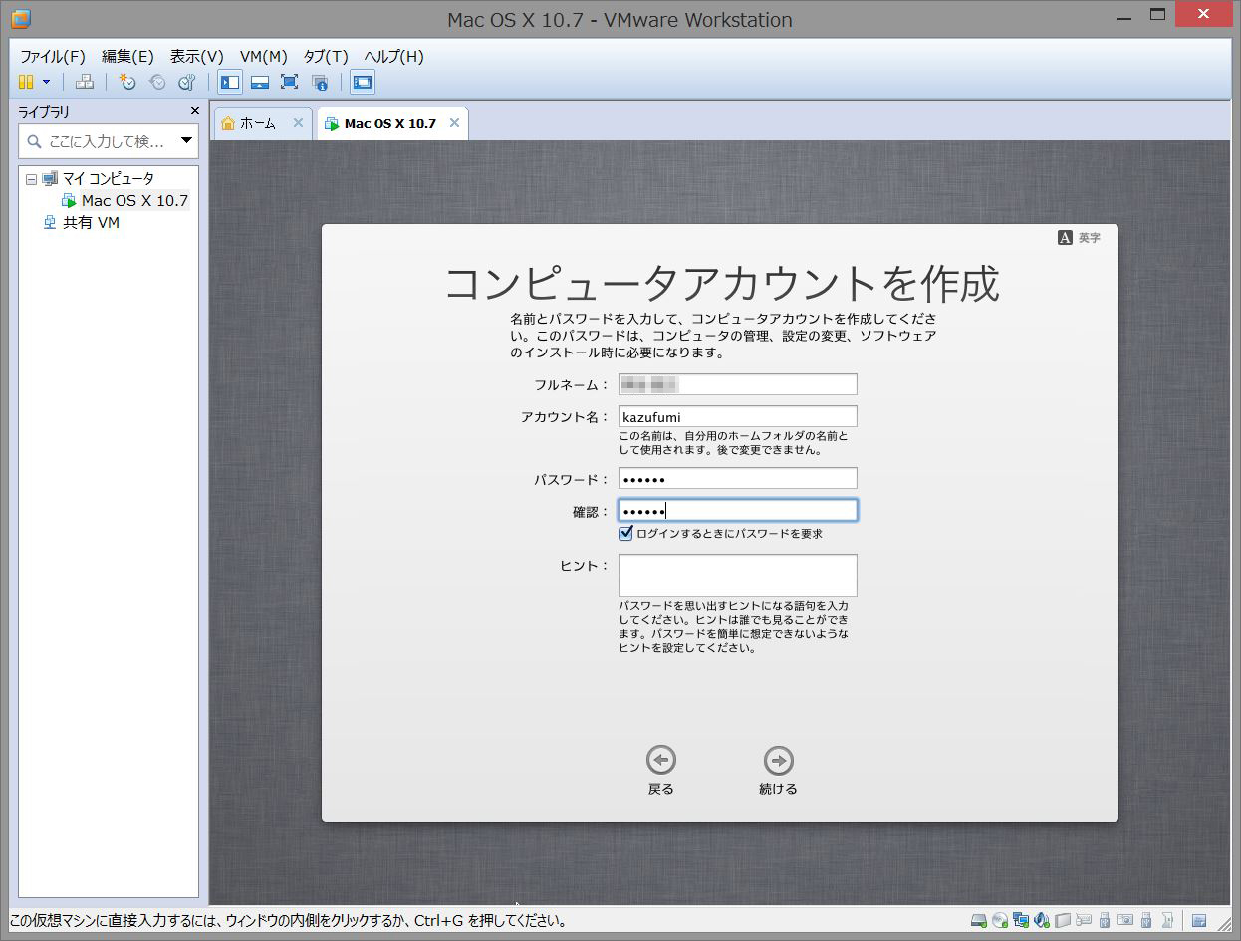Close the ホーム tab
This screenshot has height=941, width=1241.
[298, 123]
